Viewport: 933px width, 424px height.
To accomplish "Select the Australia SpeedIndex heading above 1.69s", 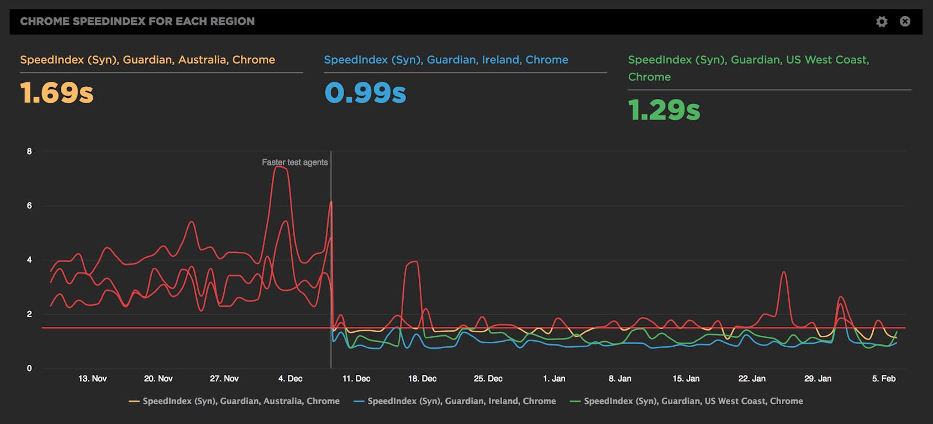I will tap(147, 60).
